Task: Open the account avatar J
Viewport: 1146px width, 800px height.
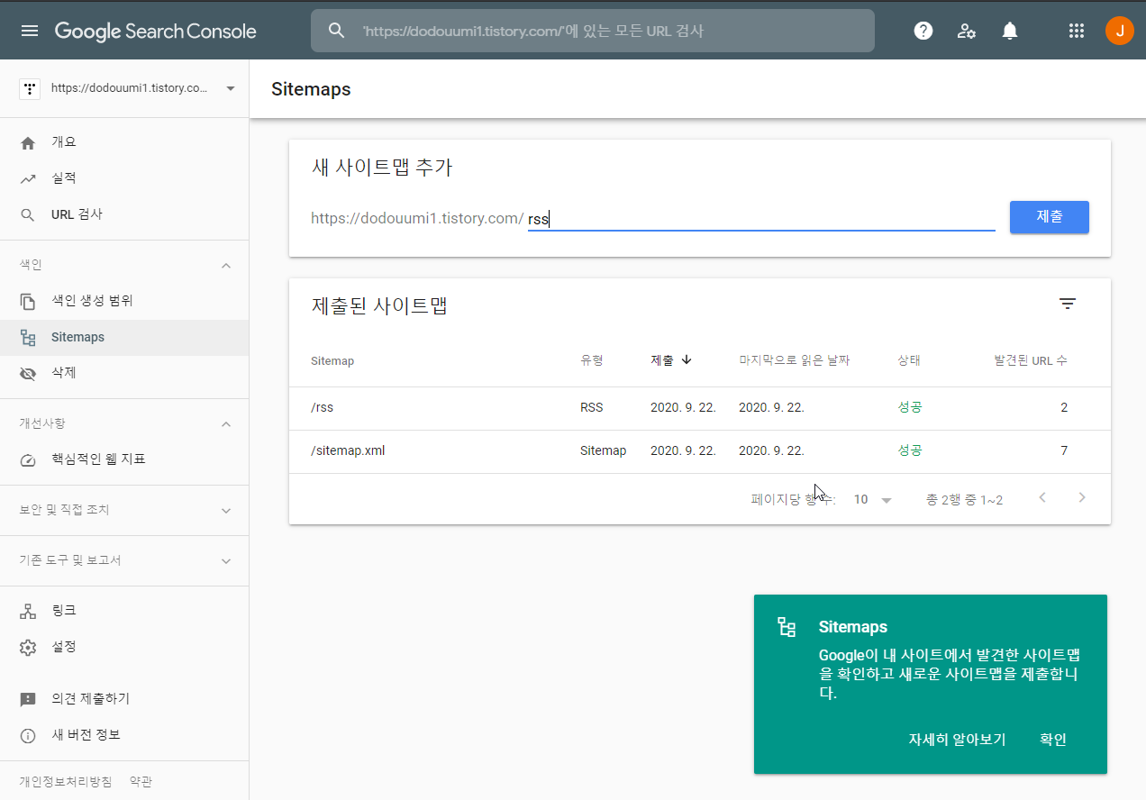Action: tap(1120, 31)
